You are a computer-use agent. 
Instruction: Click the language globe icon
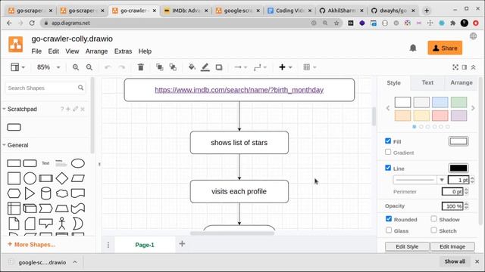coord(473,36)
